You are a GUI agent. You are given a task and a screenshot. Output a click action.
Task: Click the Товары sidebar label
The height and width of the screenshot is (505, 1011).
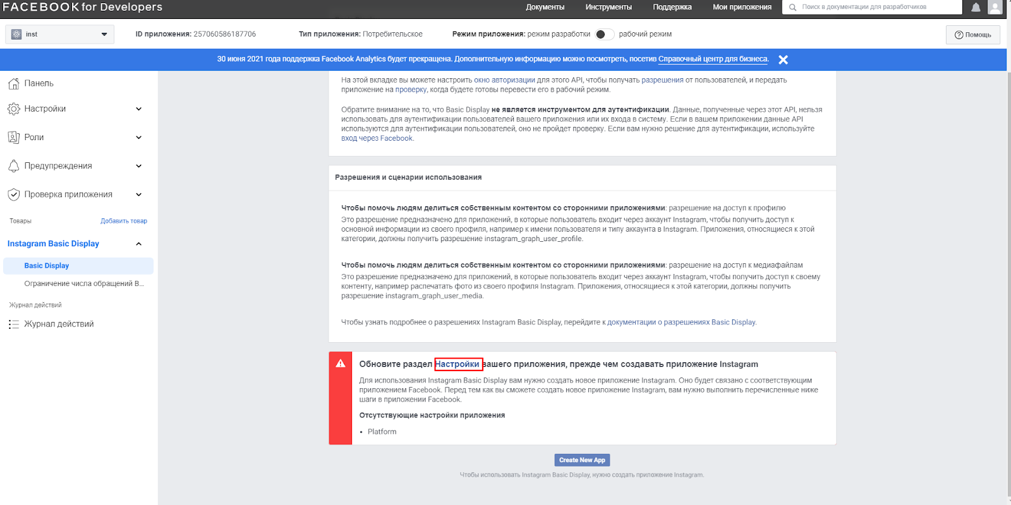coord(20,221)
